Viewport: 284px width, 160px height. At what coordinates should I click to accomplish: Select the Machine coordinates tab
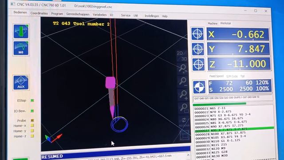(213, 24)
